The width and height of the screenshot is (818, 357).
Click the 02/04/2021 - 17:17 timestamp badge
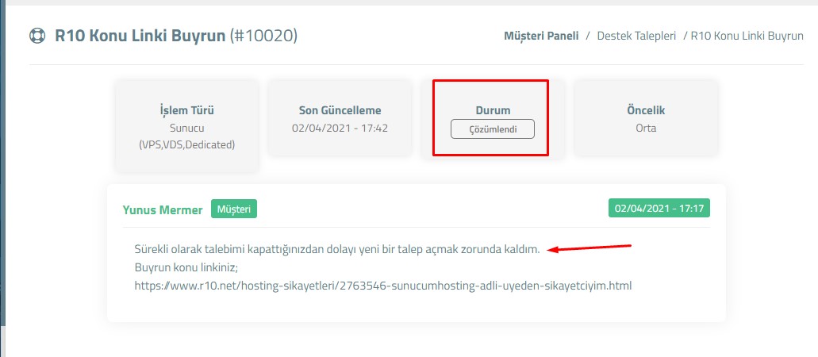click(x=659, y=208)
